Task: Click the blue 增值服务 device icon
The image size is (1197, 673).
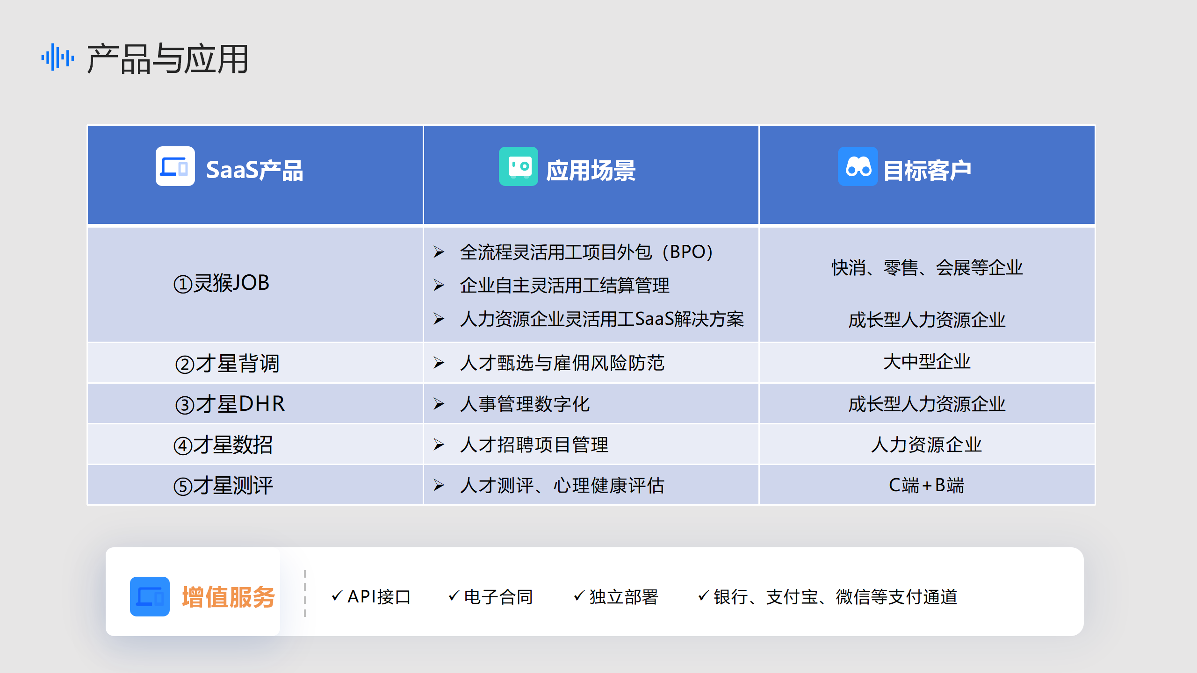Action: point(150,596)
